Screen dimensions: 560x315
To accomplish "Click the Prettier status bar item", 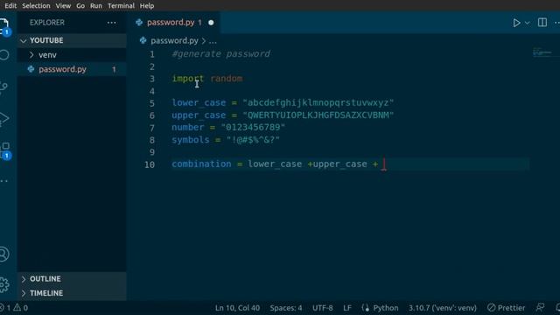I will coord(507,307).
